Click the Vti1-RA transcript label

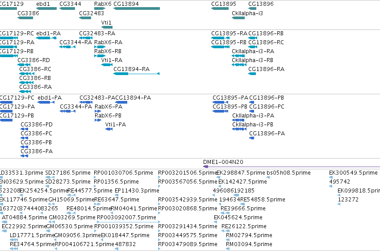112,60
